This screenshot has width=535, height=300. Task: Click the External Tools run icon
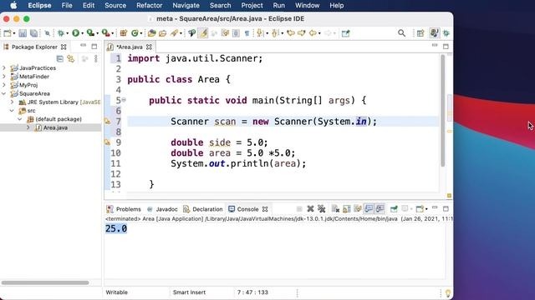pos(106,33)
